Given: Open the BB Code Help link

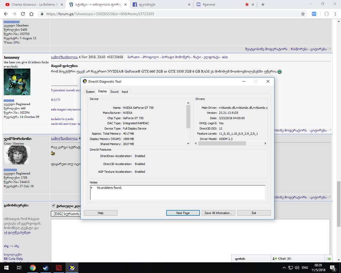Looking at the screenshot, I should click(13, 259).
